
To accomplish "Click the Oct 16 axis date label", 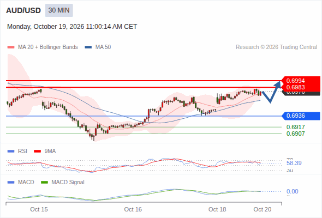I will (x=133, y=209).
